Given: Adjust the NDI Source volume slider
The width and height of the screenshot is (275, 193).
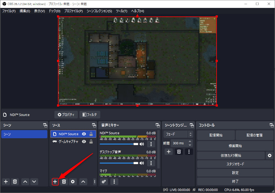Looking at the screenshot, I should (x=119, y=144).
